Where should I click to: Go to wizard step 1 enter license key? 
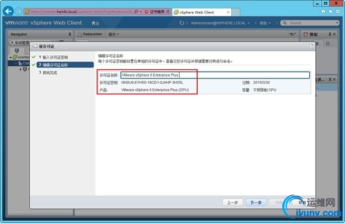54,57
